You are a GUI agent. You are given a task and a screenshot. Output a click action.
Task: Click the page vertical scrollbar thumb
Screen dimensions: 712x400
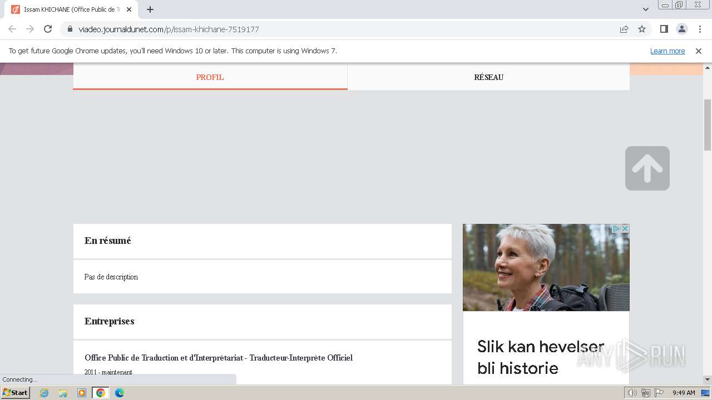pyautogui.click(x=708, y=125)
